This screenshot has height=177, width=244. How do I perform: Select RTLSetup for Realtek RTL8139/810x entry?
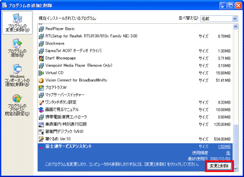(135, 36)
